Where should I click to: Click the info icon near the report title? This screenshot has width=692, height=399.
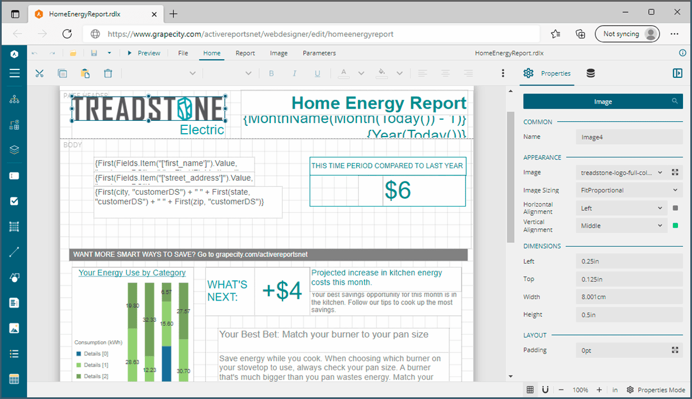[682, 53]
